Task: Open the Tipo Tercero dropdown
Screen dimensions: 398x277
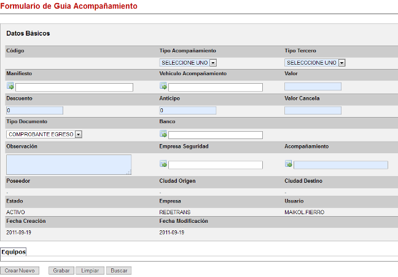Action: 314,63
